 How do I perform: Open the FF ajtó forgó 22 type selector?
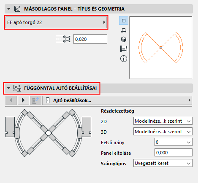(56, 22)
